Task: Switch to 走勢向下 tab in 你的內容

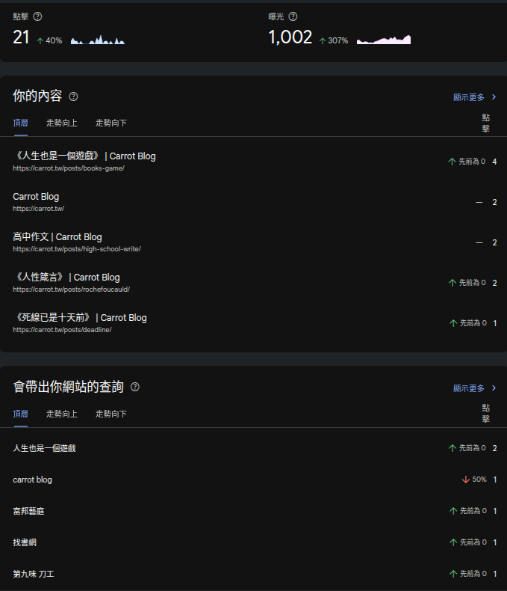Action: tap(111, 123)
